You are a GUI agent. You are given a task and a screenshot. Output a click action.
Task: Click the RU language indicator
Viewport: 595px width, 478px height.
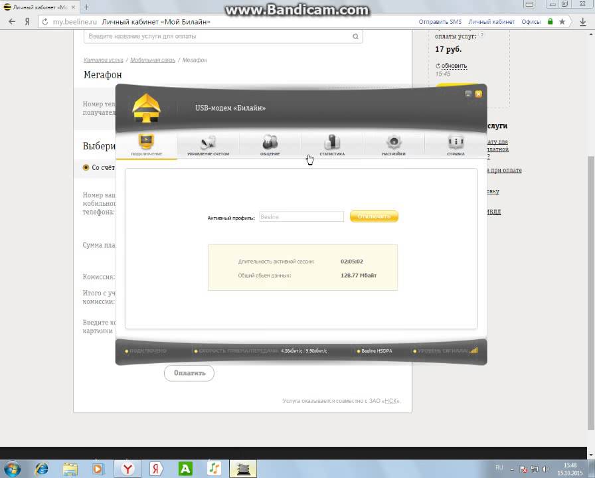click(499, 467)
